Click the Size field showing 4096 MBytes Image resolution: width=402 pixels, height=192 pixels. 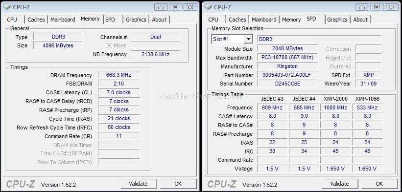tap(58, 45)
